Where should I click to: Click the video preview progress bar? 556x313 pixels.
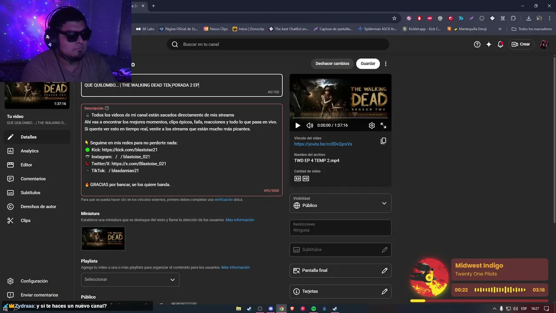pyautogui.click(x=341, y=118)
